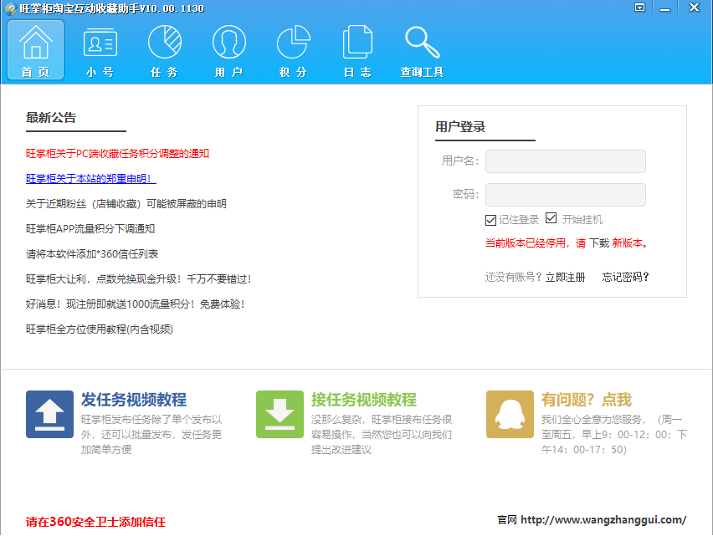Click the 下载 link to download
Image resolution: width=713 pixels, height=536 pixels.
599,243
